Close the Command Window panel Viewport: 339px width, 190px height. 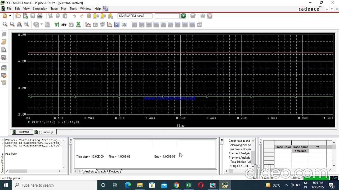click(2, 140)
